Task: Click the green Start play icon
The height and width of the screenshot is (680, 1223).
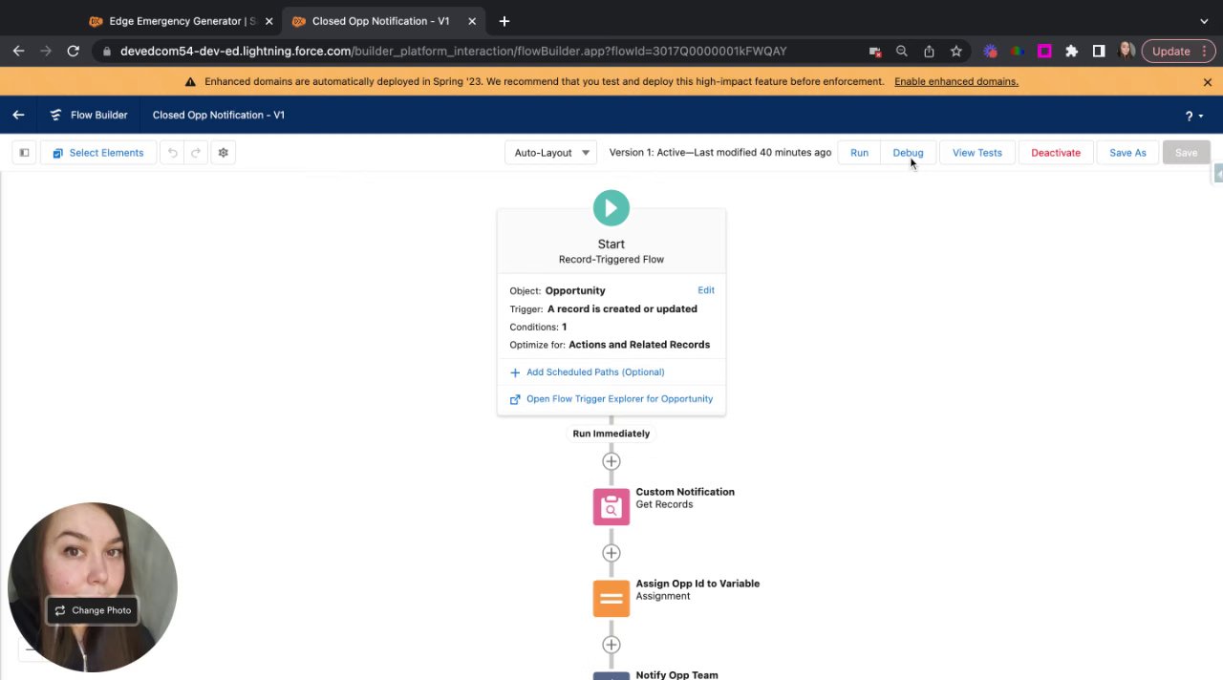Action: (611, 207)
